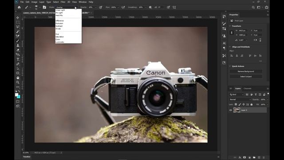Open the Search magnifier icon top right
This screenshot has height=160, width=284.
click(253, 7)
